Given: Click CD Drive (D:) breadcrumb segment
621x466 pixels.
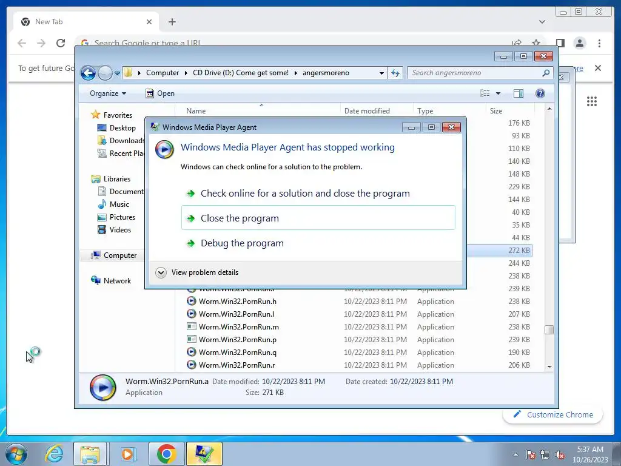Looking at the screenshot, I should [240, 73].
